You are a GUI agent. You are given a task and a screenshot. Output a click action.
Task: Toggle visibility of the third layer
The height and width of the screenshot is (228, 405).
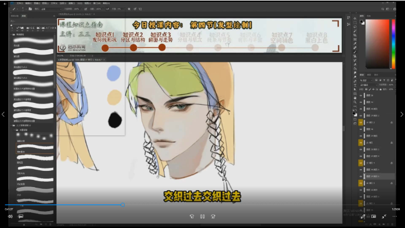[x=361, y=109]
